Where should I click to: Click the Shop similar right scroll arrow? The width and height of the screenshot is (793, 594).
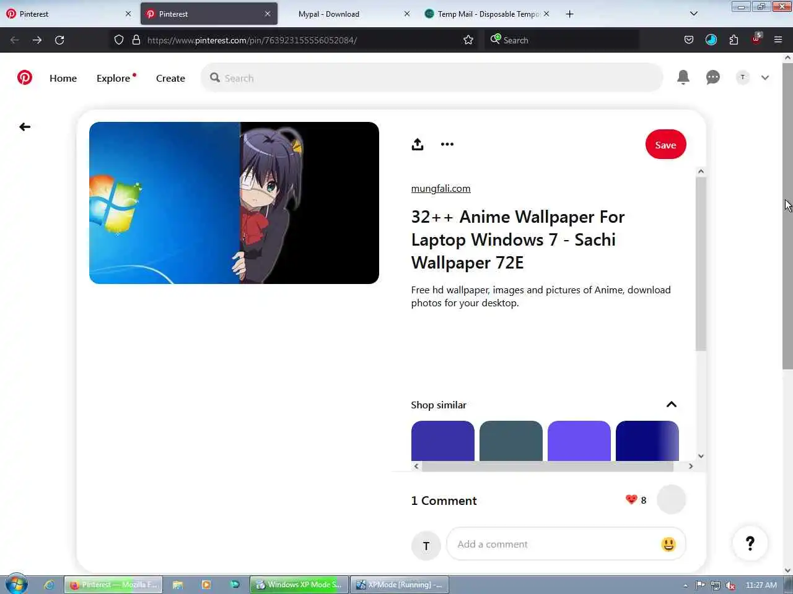point(691,467)
